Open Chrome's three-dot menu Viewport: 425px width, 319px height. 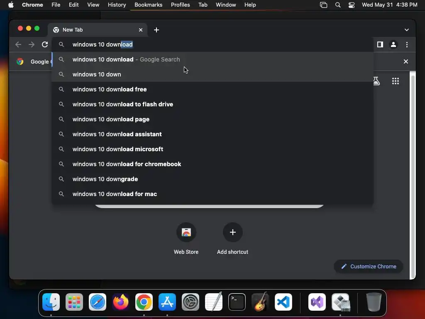pos(407,44)
